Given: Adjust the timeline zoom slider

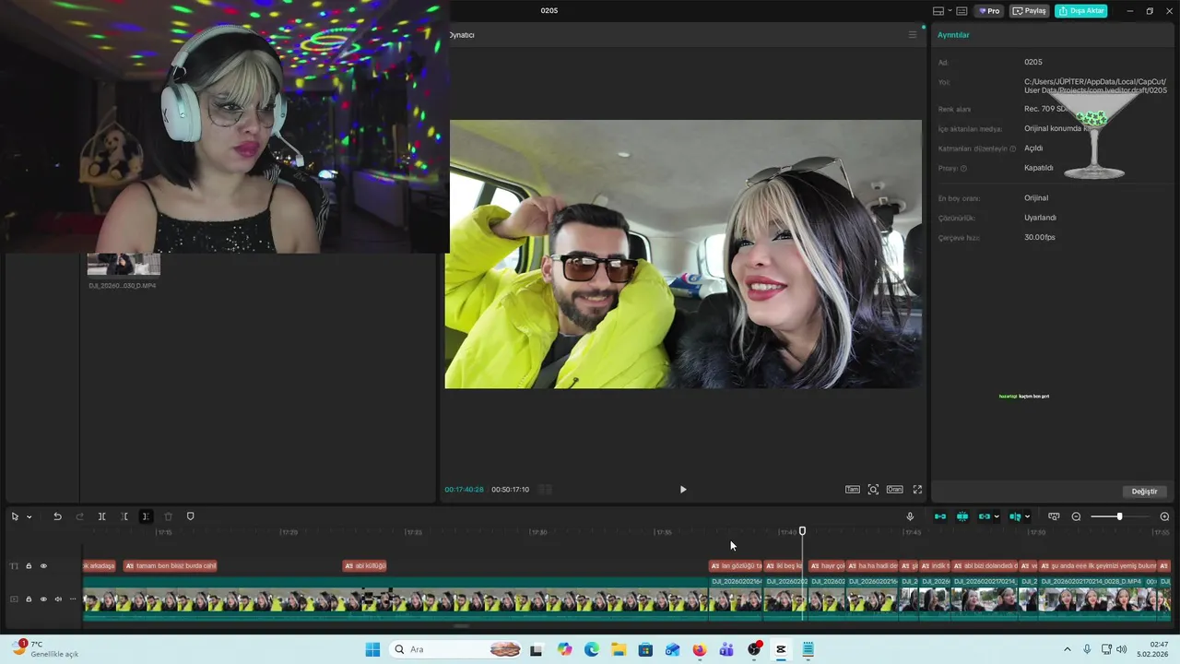Looking at the screenshot, I should point(1119,516).
